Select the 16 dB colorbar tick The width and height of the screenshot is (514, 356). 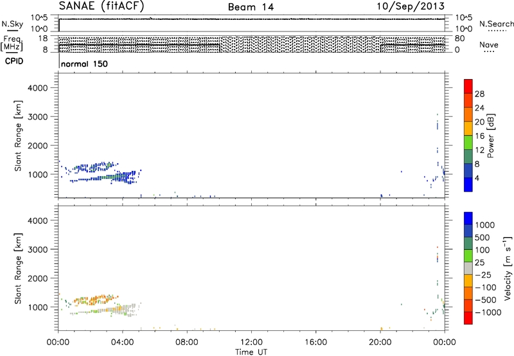pos(479,136)
